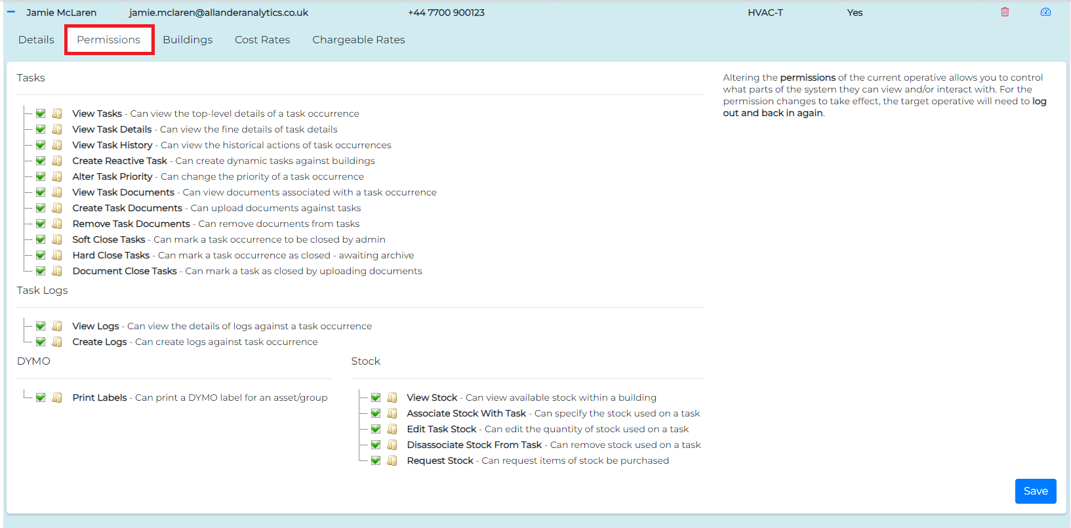1071x528 pixels.
Task: Click the folder icon beside Disassociate Stock From Task
Action: click(392, 445)
